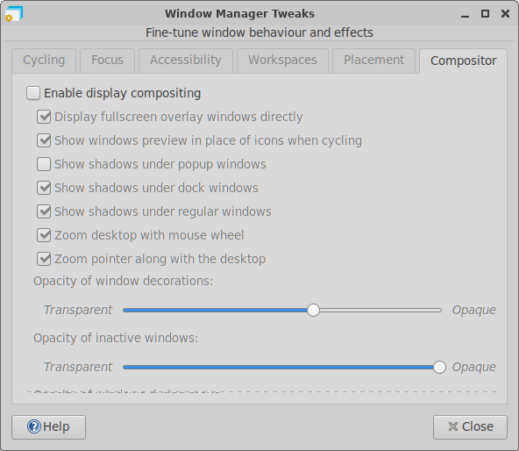Click Opaque label of window decorations slider
This screenshot has width=519, height=451.
coord(474,310)
